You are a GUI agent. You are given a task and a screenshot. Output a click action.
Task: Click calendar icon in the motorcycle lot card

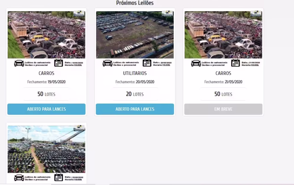tap(59, 177)
